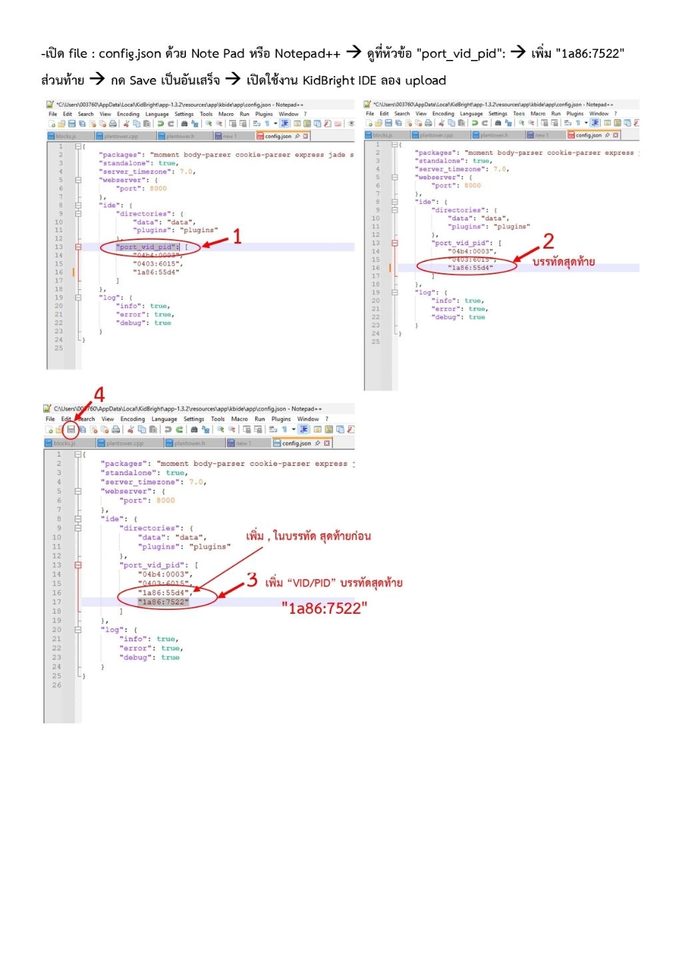Collapse the directories fold at line 9, top-right window
The image size is (682, 965).
(x=394, y=210)
